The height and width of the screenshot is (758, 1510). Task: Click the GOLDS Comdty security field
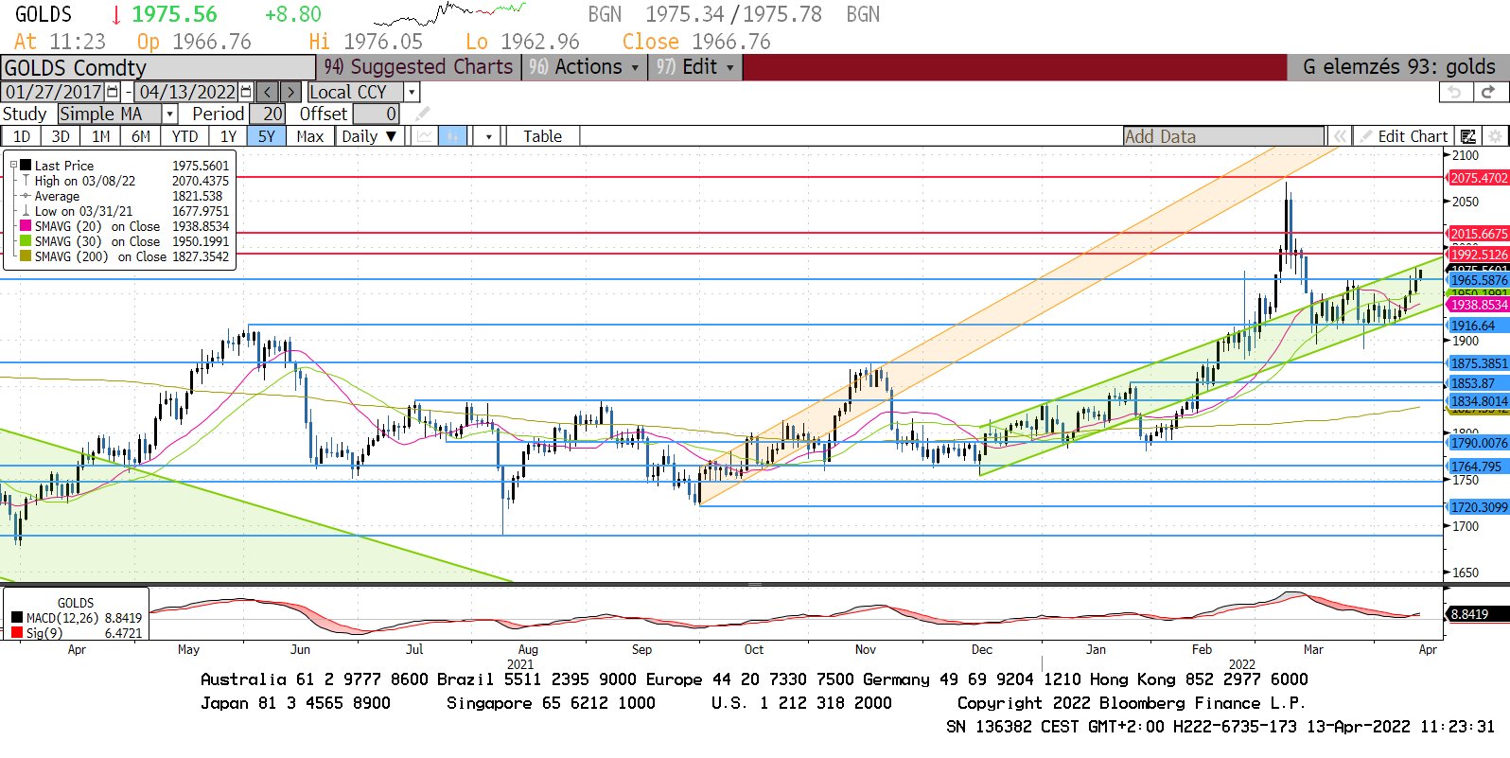pos(158,68)
